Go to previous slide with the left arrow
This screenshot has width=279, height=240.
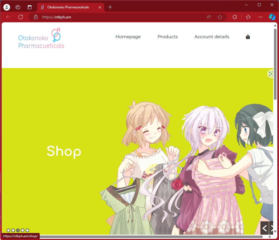point(264,228)
